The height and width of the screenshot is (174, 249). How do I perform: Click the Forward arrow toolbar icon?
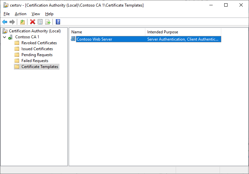click(12, 22)
